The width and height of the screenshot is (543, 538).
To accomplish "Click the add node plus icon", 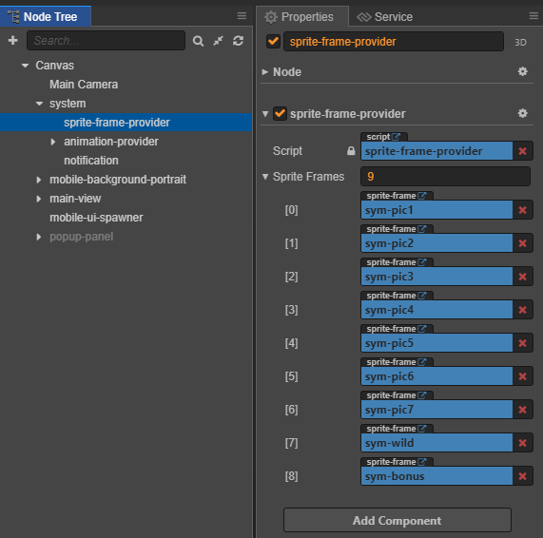I will click(12, 41).
